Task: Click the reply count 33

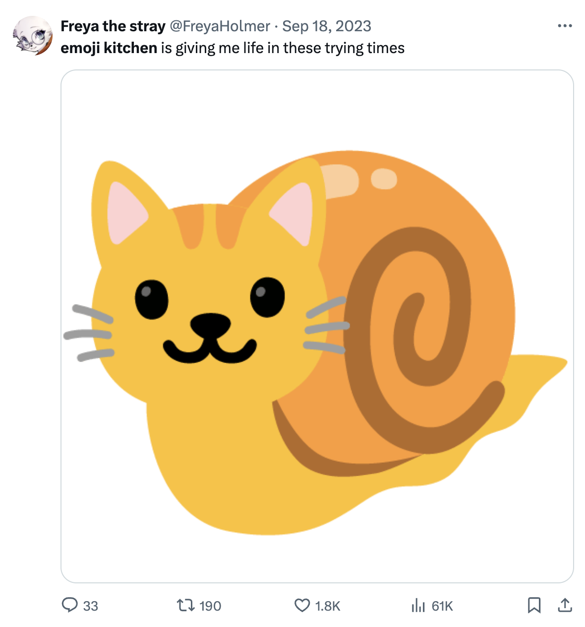Action: pos(91,606)
